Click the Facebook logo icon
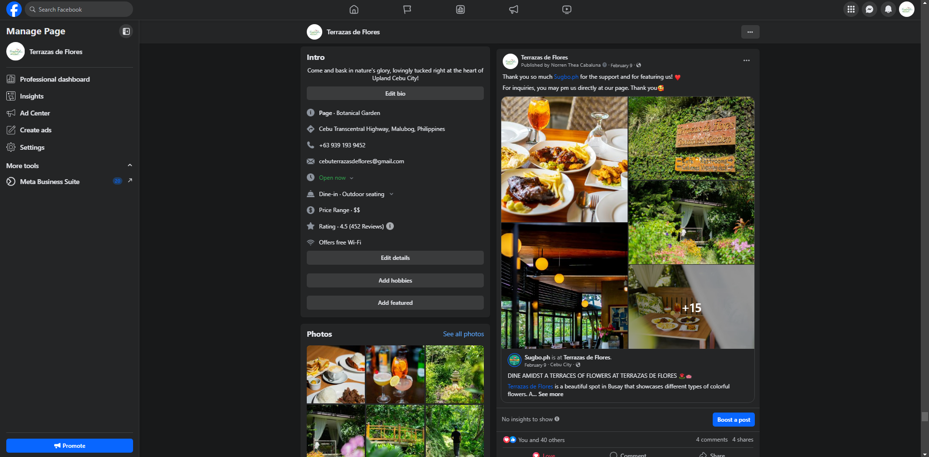Screen dimensions: 929x457 click(x=14, y=9)
